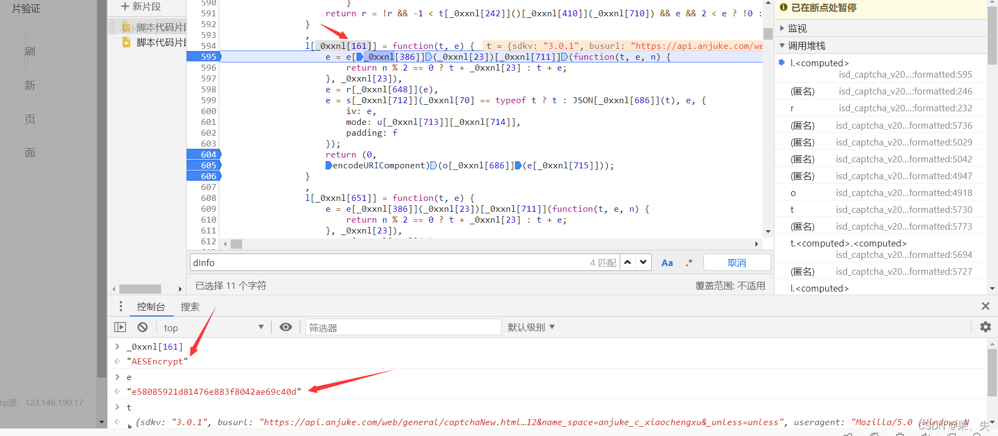Select t.<computed>.<computed> call stack frame
The width and height of the screenshot is (998, 436).
click(x=880, y=249)
